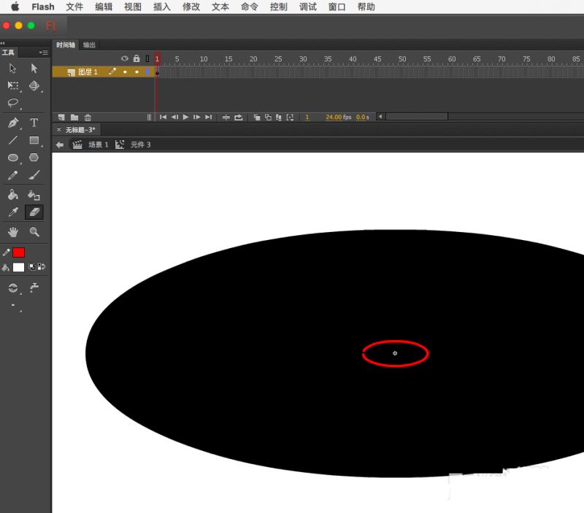Select the Selection (black arrow) tool

12,68
